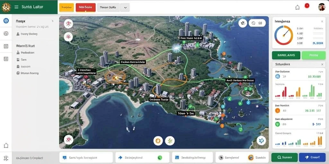Select the Pedoleion sidebar row

[25, 53]
